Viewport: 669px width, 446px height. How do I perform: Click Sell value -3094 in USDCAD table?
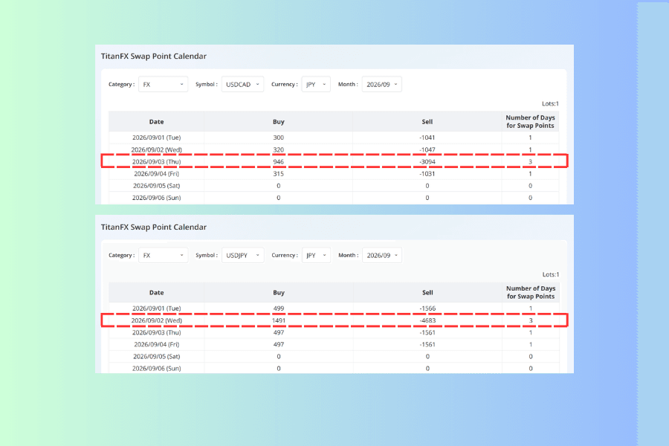pos(427,162)
